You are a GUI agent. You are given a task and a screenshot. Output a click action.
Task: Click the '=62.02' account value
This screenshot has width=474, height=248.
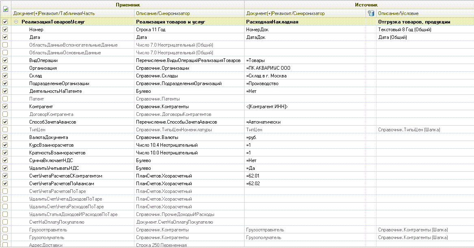pyautogui.click(x=305, y=184)
